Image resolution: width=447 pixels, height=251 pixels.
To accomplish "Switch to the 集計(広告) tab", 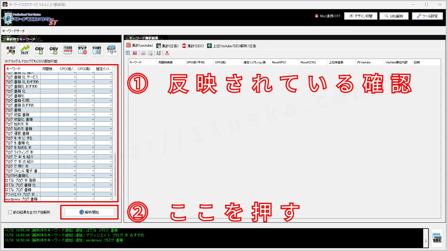I will pos(168,45).
